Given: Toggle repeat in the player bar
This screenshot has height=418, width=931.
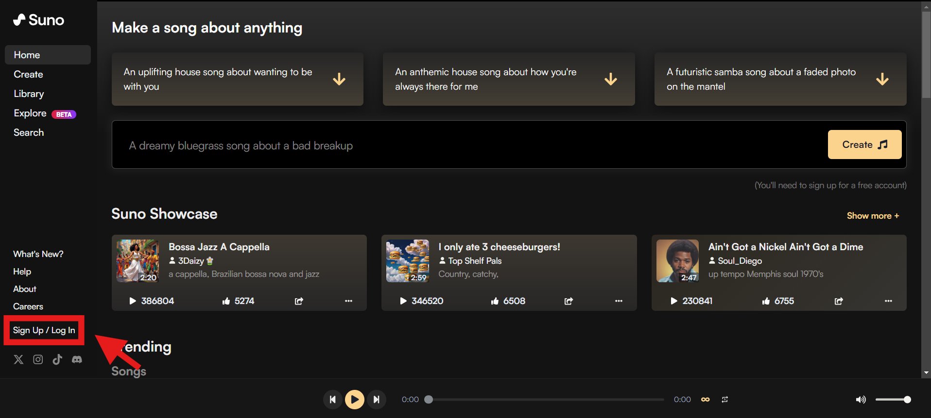Looking at the screenshot, I should tap(724, 400).
